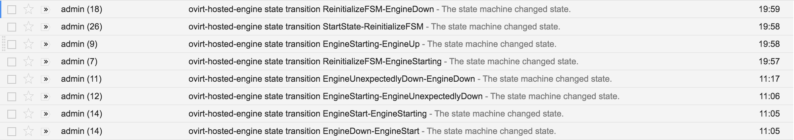Star the StartState-ReinitializeFSM email

[29, 27]
